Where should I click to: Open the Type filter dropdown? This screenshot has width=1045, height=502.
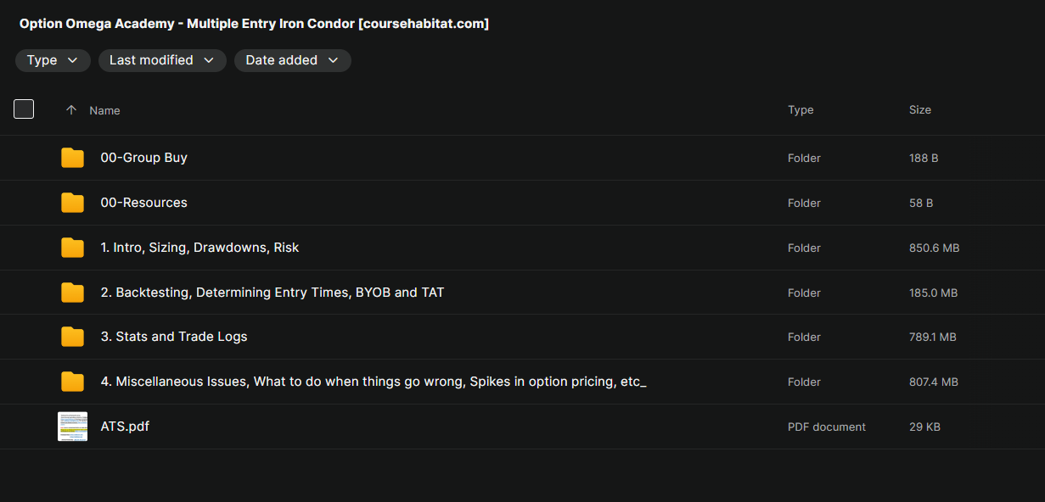(x=53, y=60)
